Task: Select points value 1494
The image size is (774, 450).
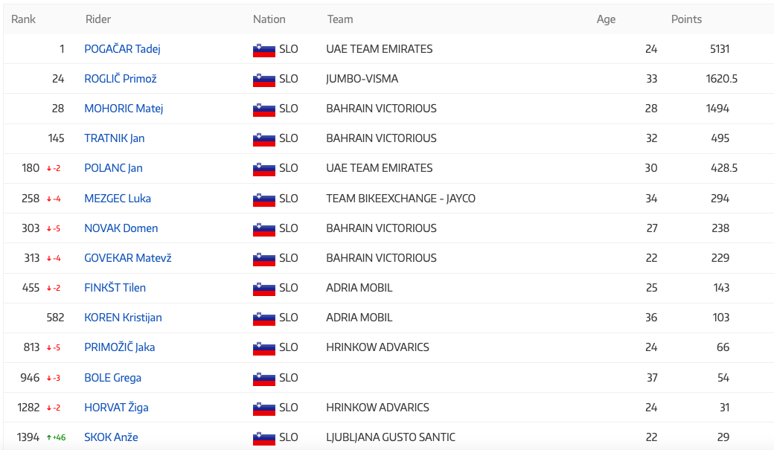Action: click(717, 109)
